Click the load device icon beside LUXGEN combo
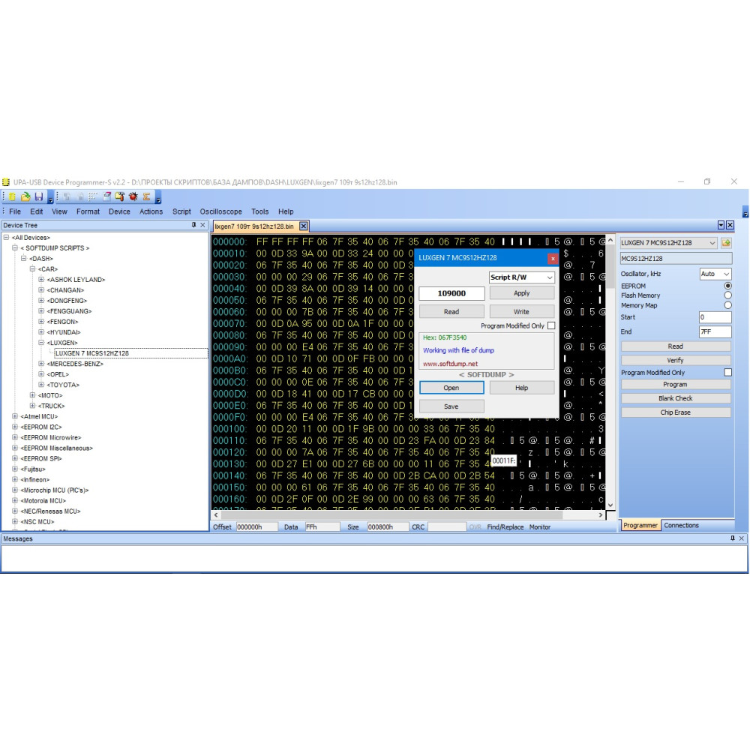The width and height of the screenshot is (750, 750). 726,243
